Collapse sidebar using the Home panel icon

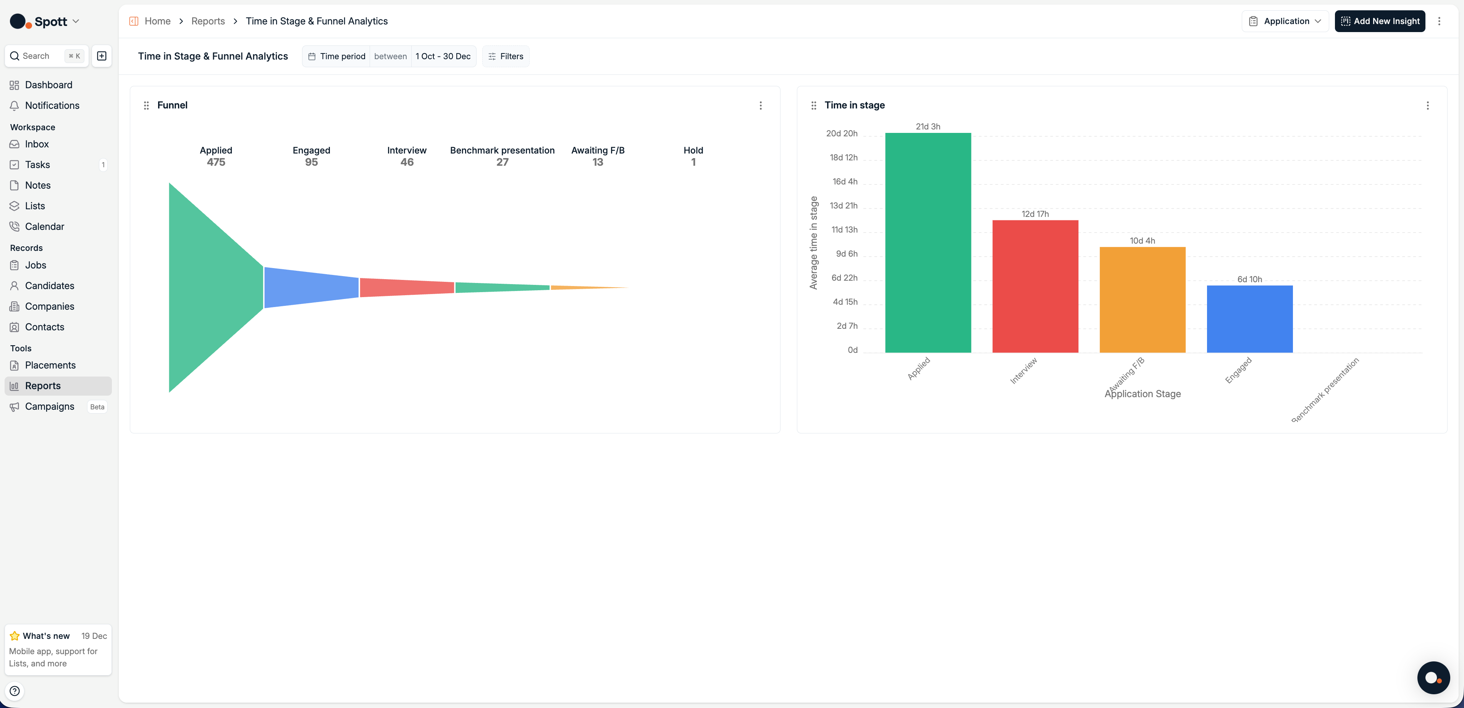point(134,21)
